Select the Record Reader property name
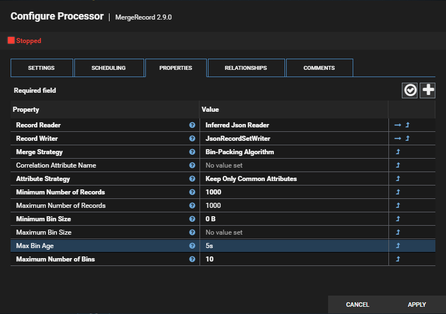446x314 pixels. (x=39, y=125)
